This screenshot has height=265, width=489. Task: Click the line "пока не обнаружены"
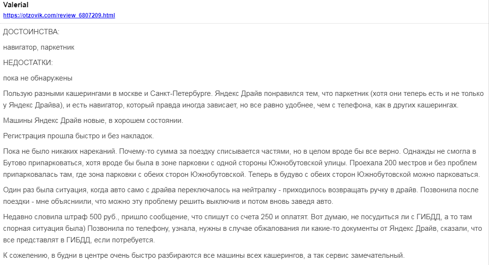(x=38, y=78)
